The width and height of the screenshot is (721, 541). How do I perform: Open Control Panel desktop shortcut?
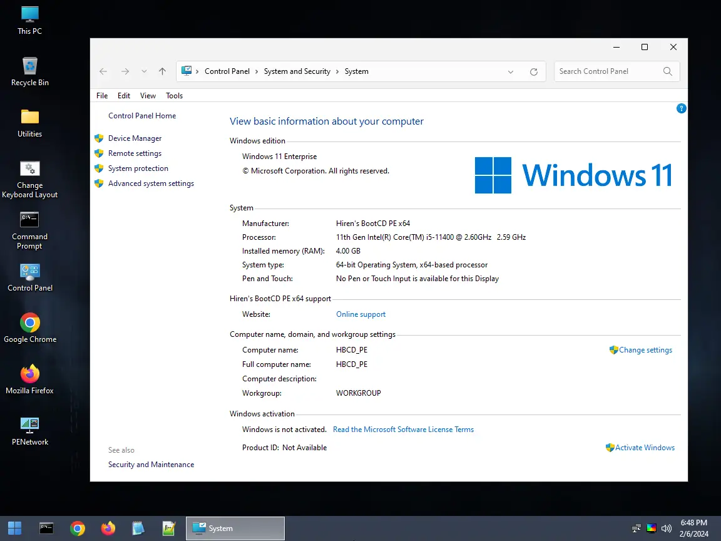point(30,278)
